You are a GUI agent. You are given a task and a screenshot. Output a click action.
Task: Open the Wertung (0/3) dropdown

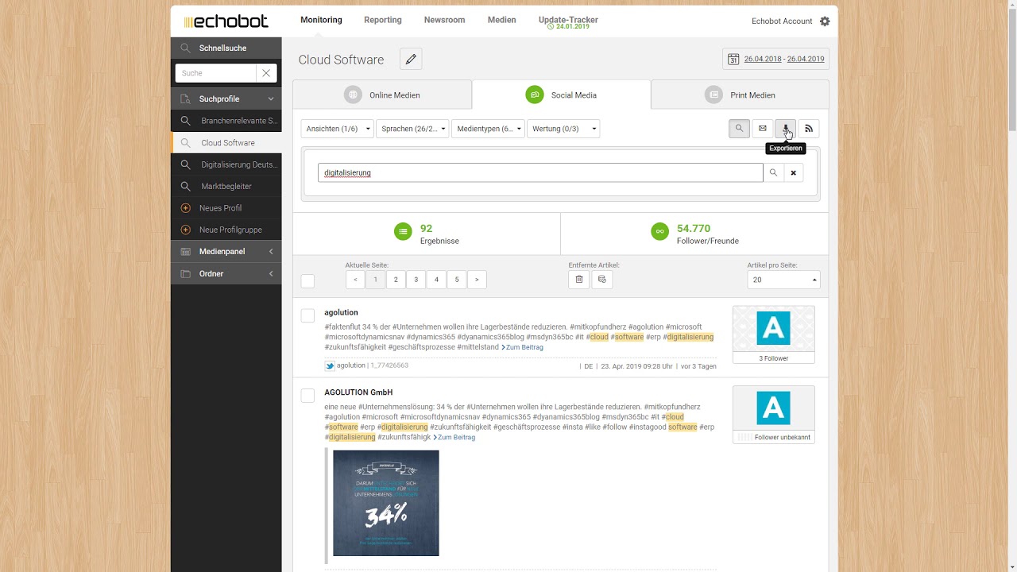coord(563,129)
